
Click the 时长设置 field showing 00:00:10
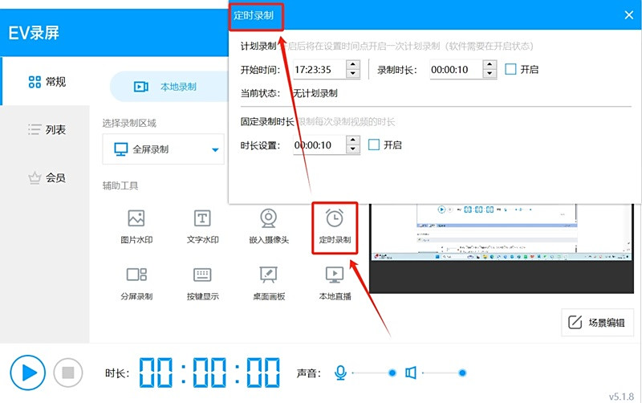coord(319,145)
